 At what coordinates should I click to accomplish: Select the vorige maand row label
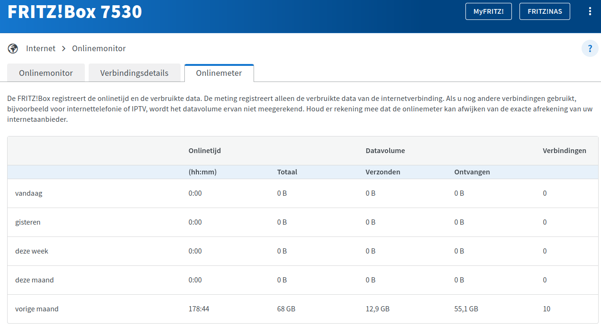[36, 309]
